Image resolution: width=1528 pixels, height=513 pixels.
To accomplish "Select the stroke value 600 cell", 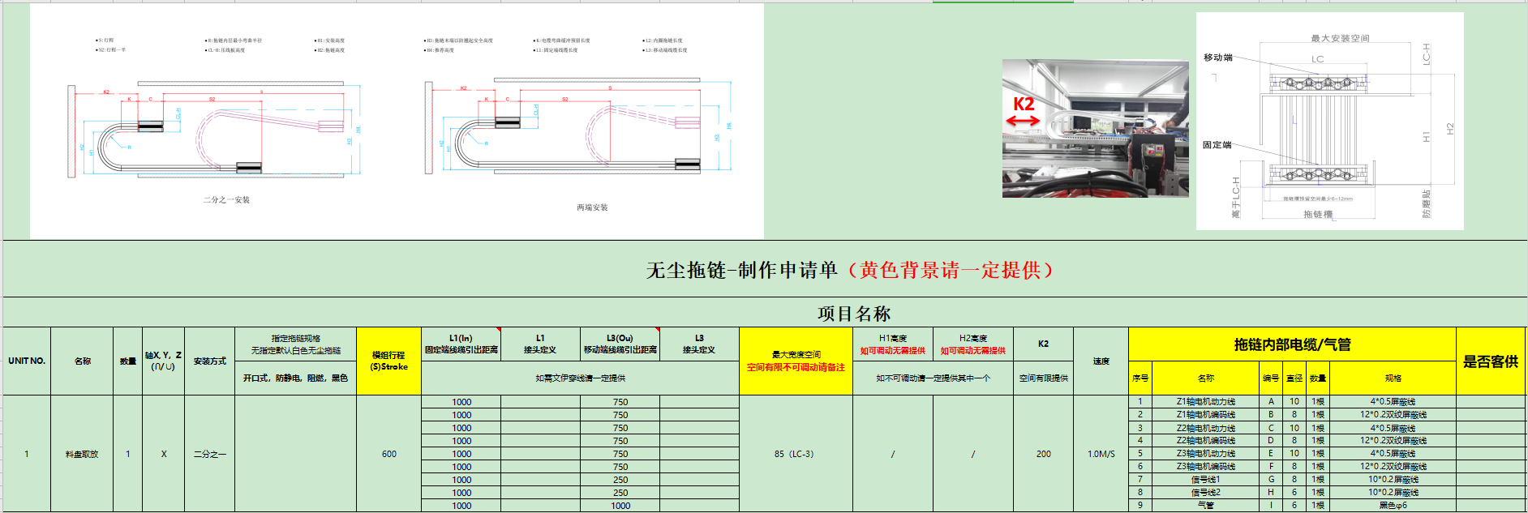I will pos(388,454).
